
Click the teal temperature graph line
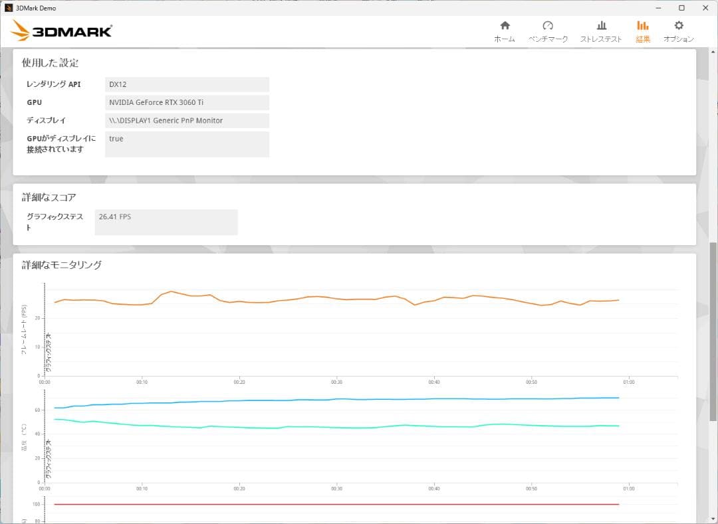tap(336, 427)
